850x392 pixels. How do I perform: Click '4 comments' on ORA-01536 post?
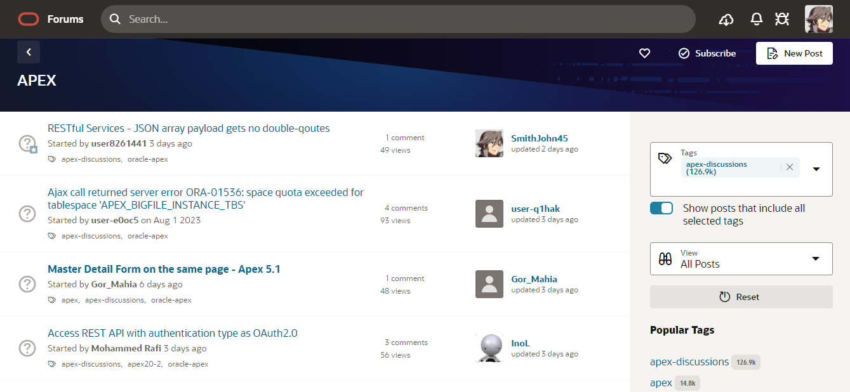pos(406,208)
